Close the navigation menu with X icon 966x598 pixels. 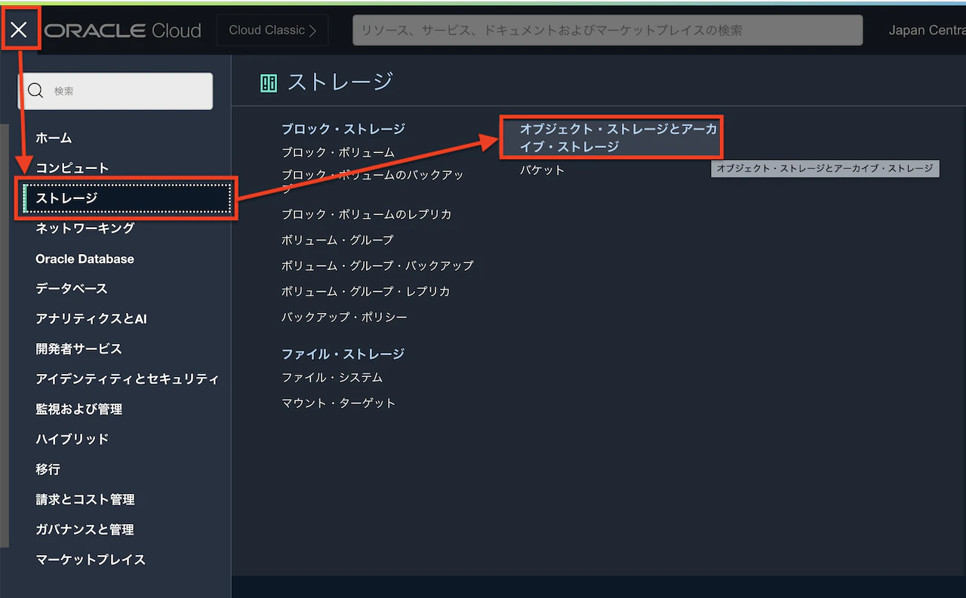(x=19, y=30)
